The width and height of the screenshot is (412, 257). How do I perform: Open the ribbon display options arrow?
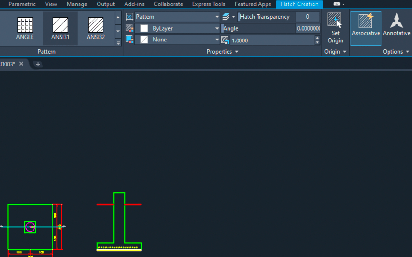[x=344, y=4]
